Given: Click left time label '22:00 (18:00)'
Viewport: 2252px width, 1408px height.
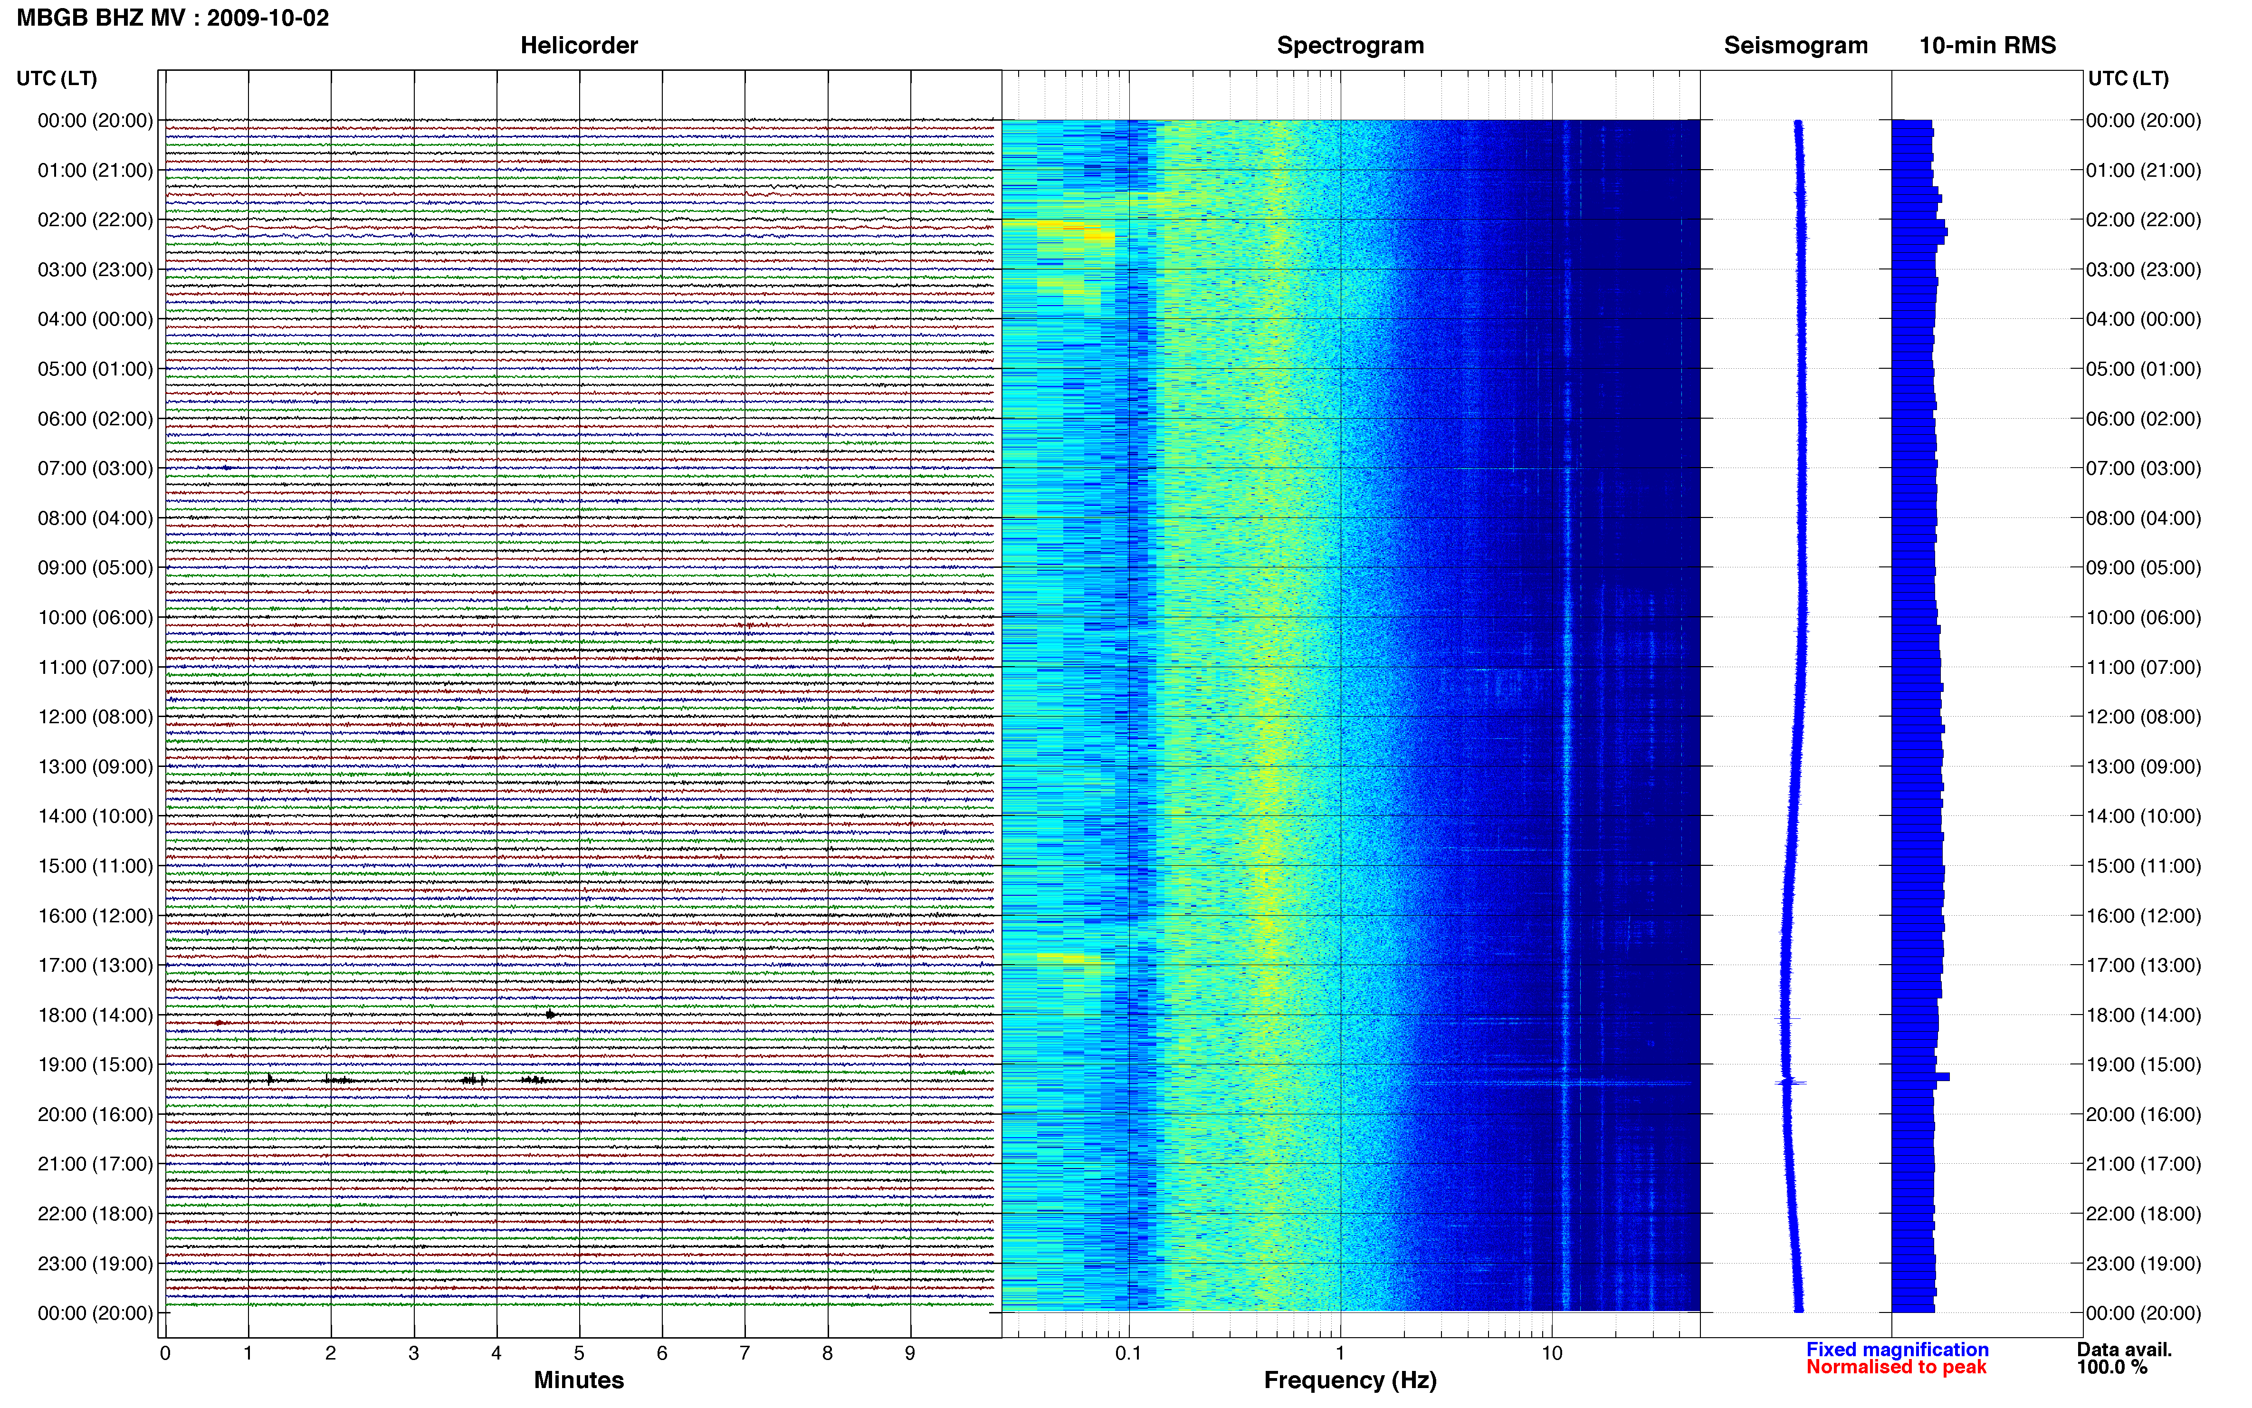Looking at the screenshot, I should (95, 1214).
